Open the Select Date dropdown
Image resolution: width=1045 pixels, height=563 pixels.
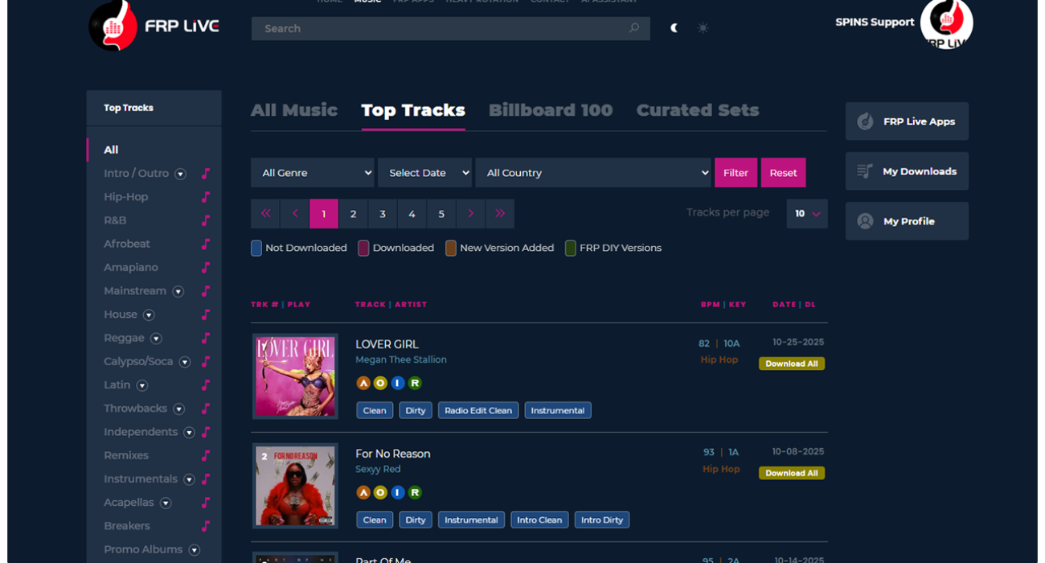(424, 173)
